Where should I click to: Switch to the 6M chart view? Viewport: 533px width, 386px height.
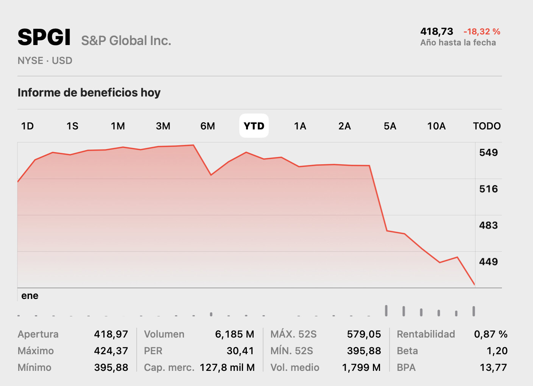click(208, 126)
